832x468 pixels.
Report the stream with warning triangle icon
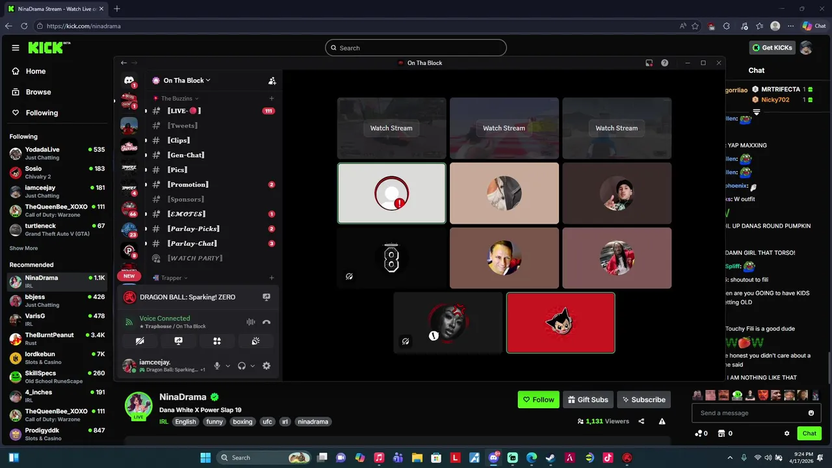[662, 421]
